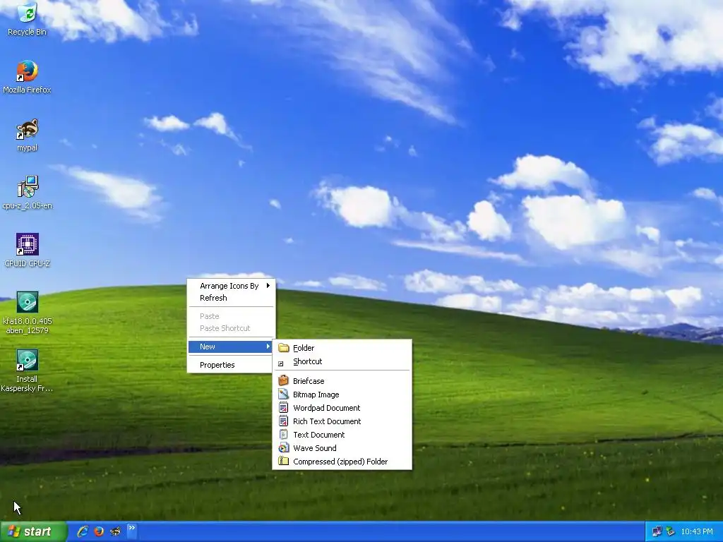Select the Install Kaspersky desktop shortcut

pyautogui.click(x=28, y=371)
